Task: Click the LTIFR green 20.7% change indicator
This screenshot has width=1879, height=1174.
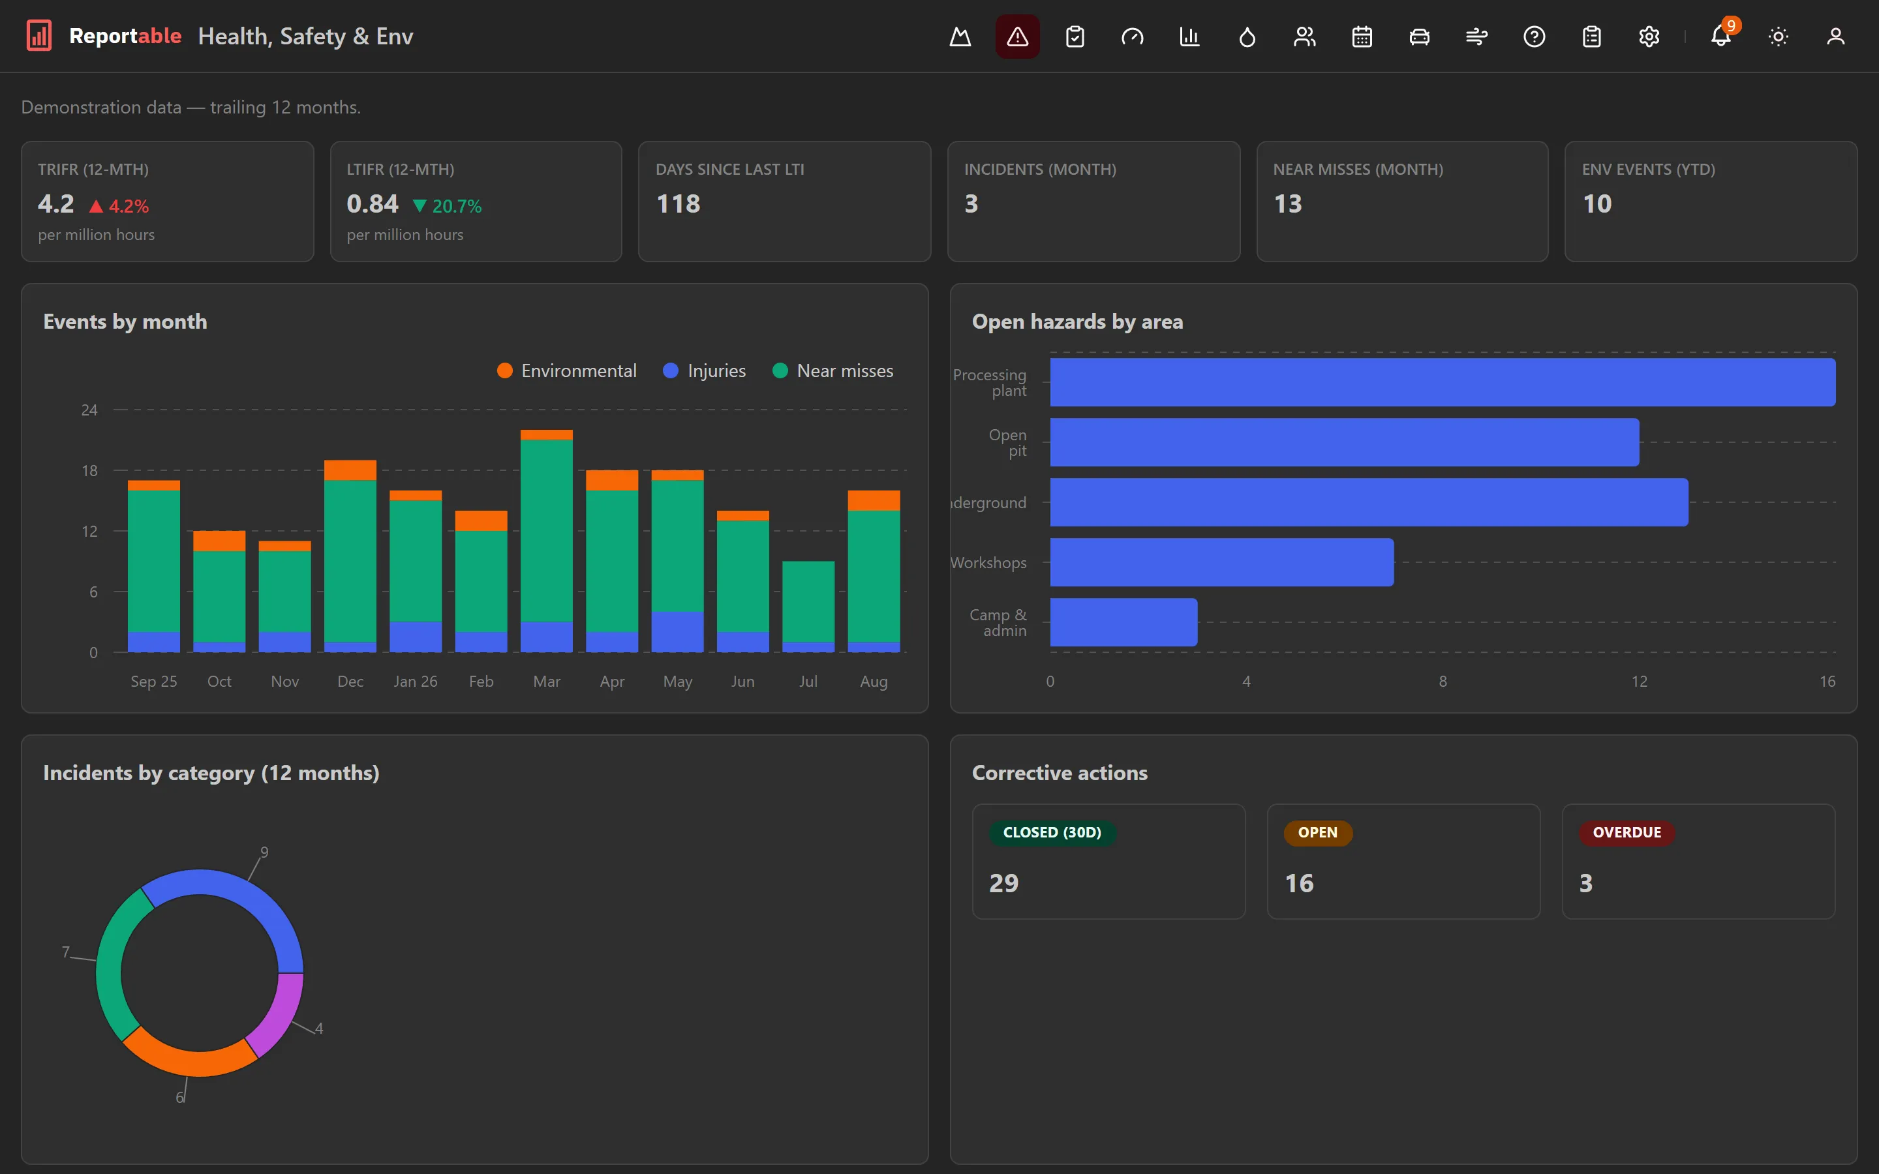Action: coord(447,205)
